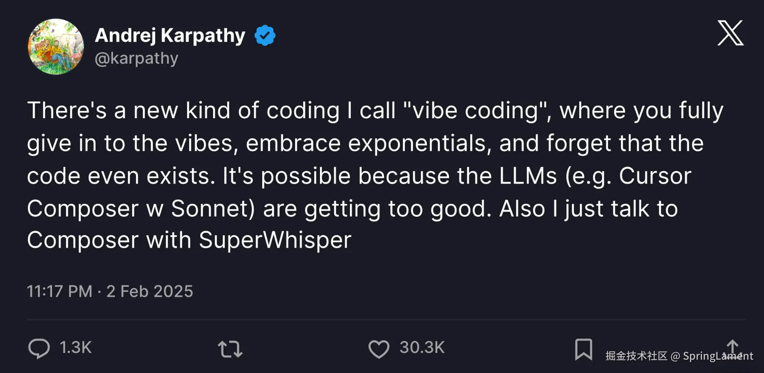The height and width of the screenshot is (373, 764).
Task: Open Andrej Karpathy's profile picture
Action: tap(55, 47)
